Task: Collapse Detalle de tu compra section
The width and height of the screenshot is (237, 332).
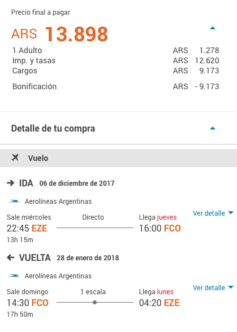Action: pyautogui.click(x=213, y=128)
